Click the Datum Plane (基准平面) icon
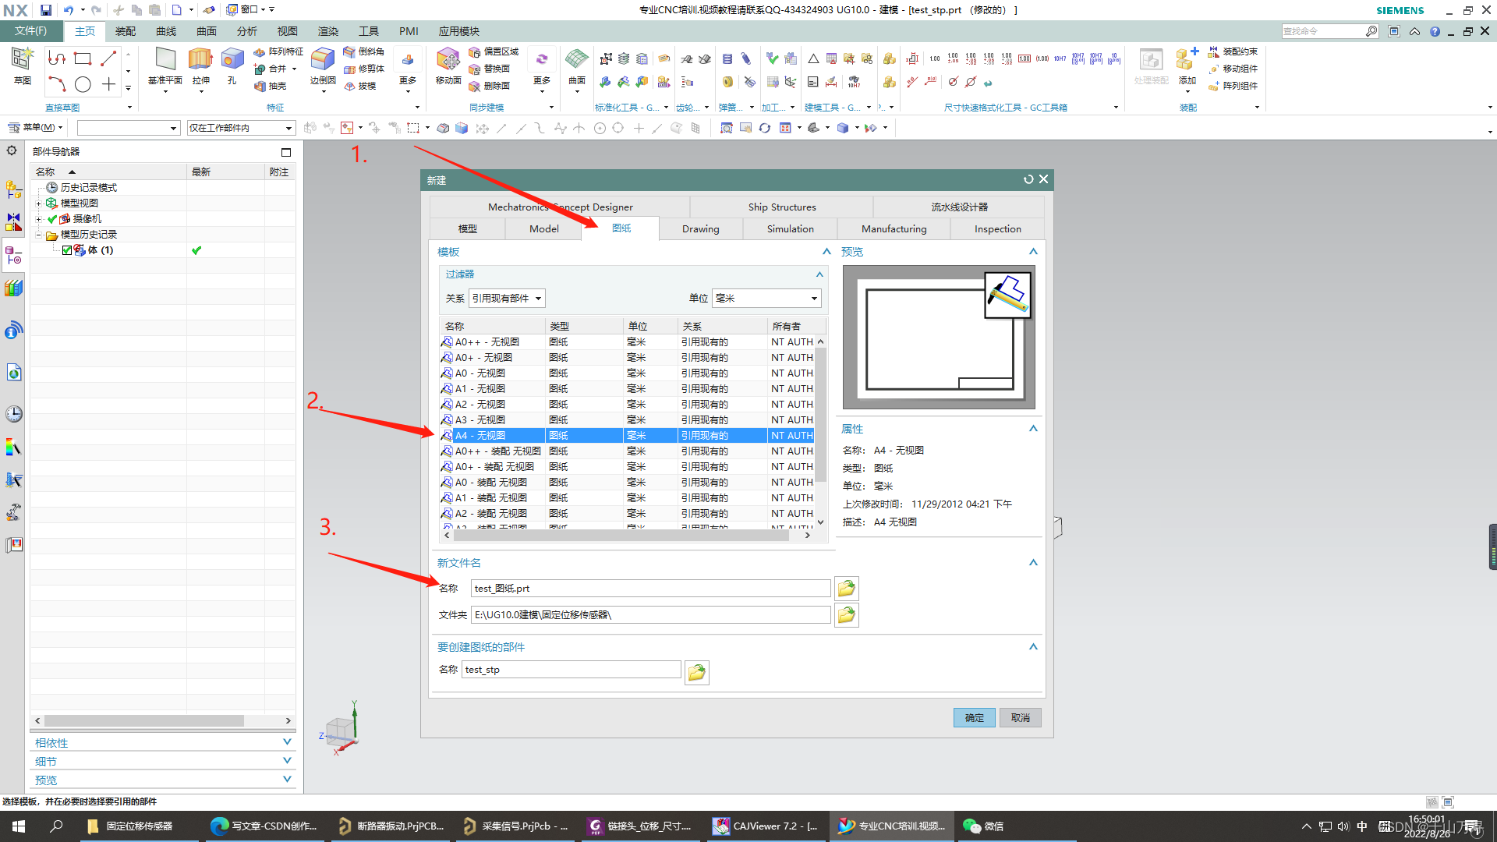 point(165,60)
